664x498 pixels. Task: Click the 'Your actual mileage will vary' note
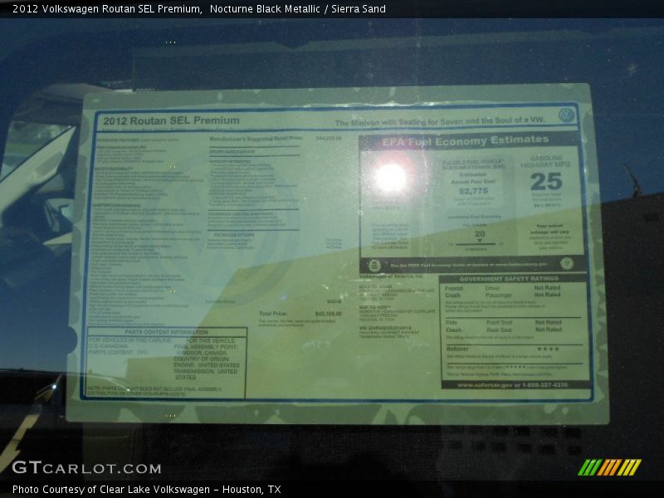549,229
